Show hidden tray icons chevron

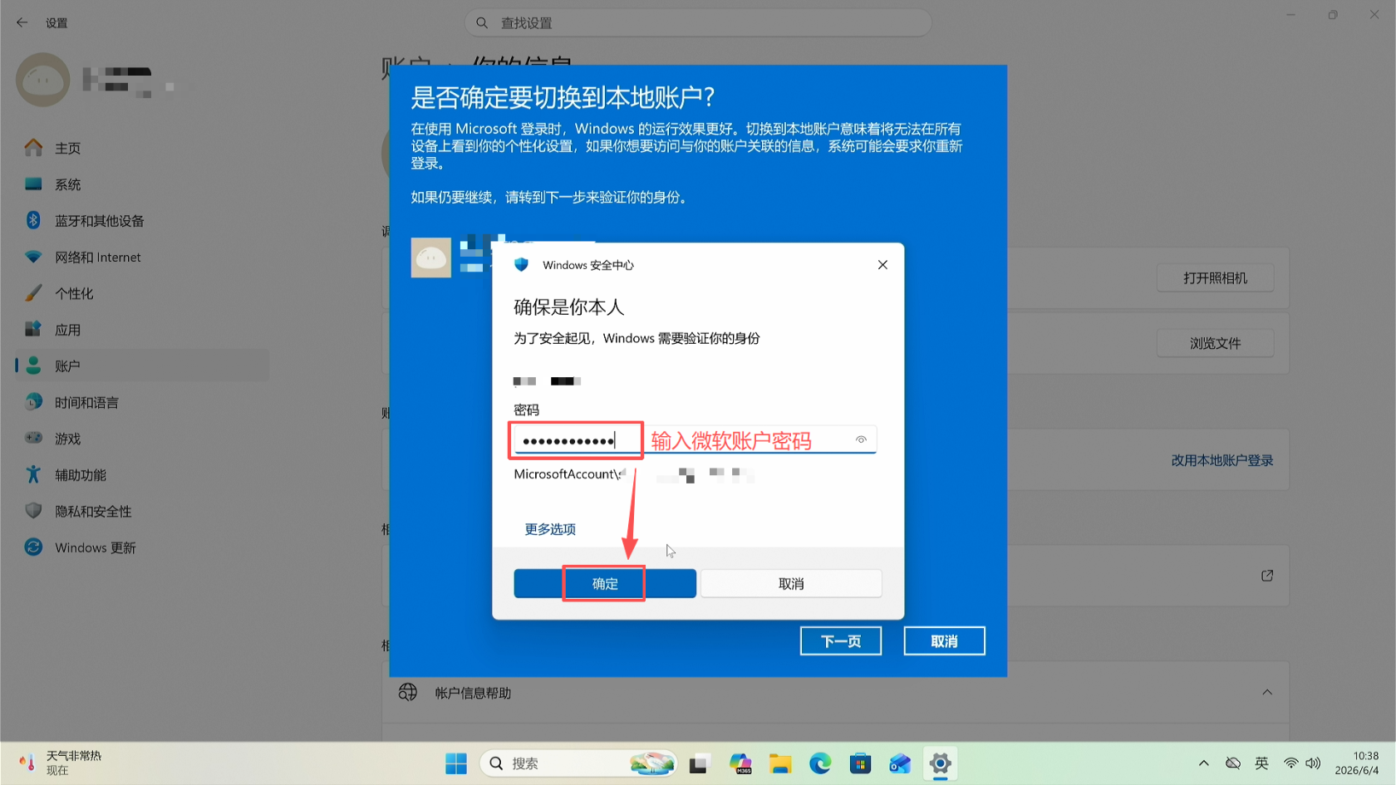pos(1203,763)
